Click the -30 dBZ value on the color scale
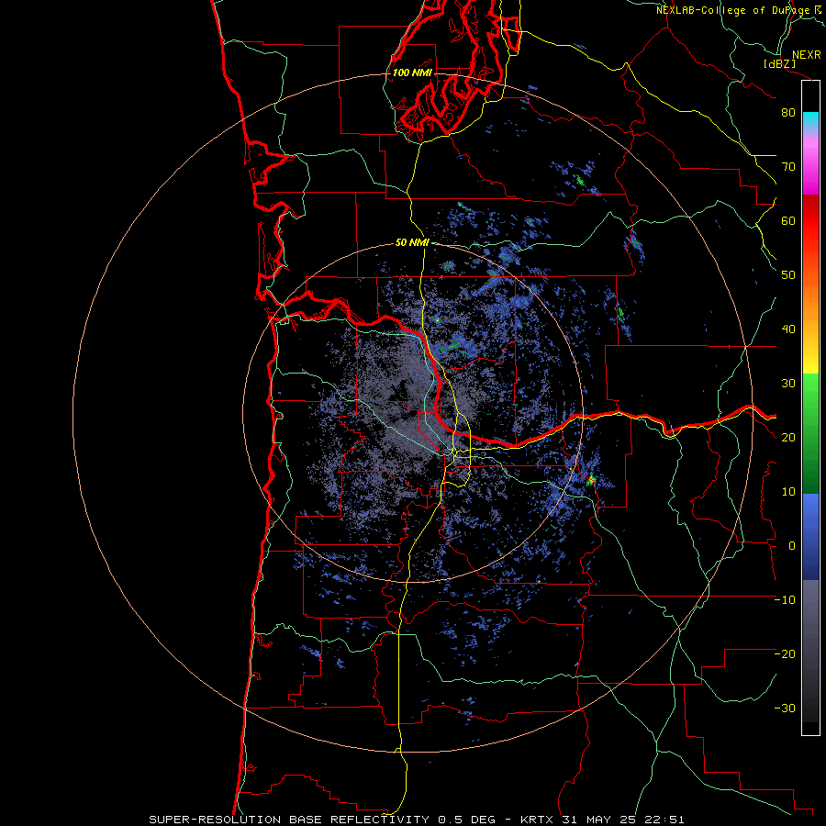The image size is (826, 826). click(785, 709)
